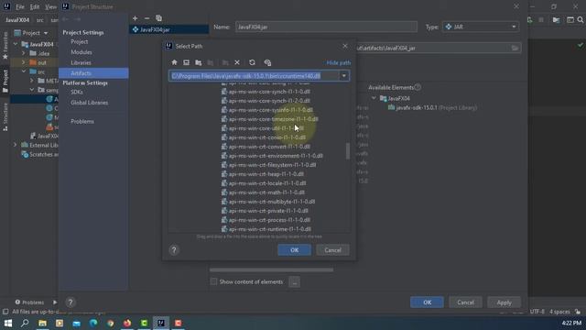The width and height of the screenshot is (586, 330).
Task: Open Windows Start menu
Action: pos(8,323)
